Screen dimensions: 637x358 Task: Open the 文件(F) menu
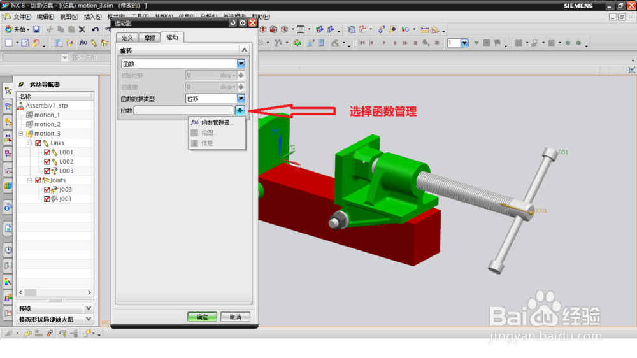pyautogui.click(x=22, y=17)
